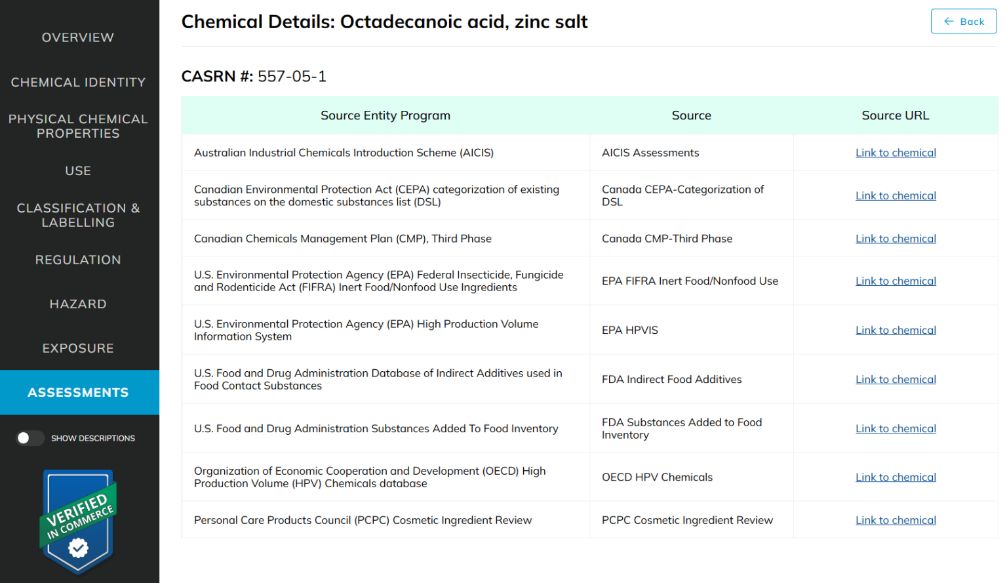Select the Physical Chemical Properties section
The height and width of the screenshot is (583, 1007).
click(78, 126)
